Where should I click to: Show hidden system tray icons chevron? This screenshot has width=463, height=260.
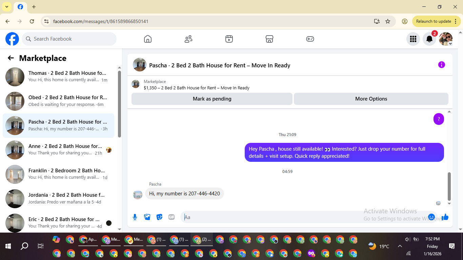tap(400, 246)
